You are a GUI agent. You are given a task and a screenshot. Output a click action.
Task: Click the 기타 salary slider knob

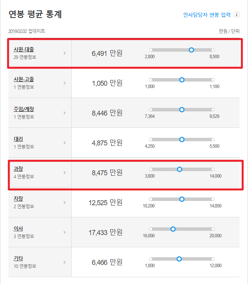(179, 259)
